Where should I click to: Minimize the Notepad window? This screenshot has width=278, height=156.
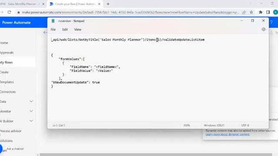tap(242, 21)
